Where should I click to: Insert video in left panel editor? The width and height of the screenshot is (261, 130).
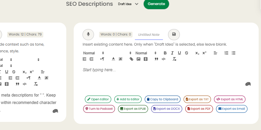7,84
